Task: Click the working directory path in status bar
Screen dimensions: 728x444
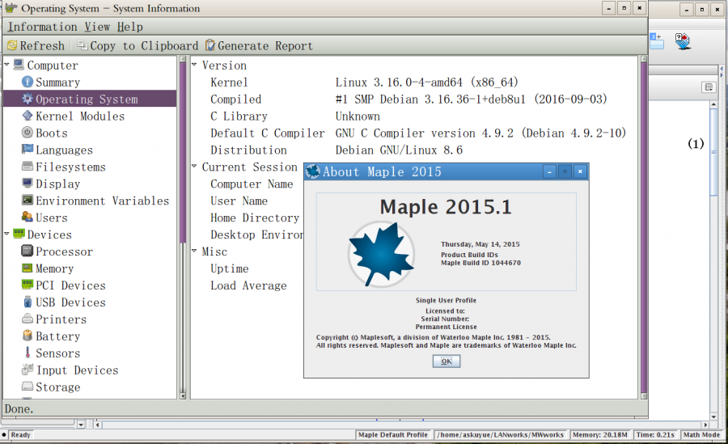Action: [500, 435]
